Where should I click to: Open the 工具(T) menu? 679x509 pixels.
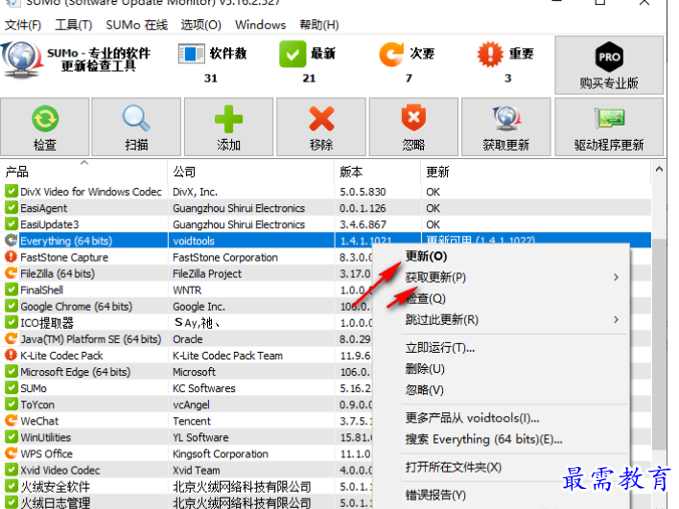pyautogui.click(x=74, y=25)
